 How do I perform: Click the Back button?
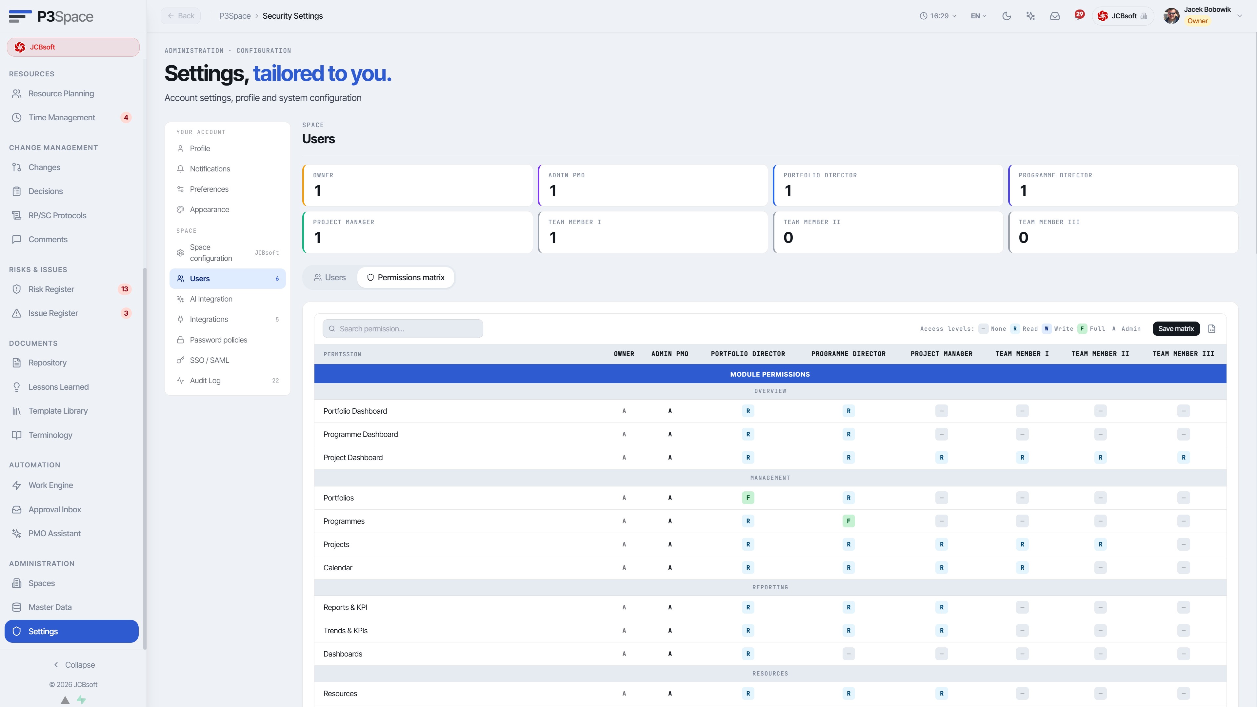coord(181,16)
